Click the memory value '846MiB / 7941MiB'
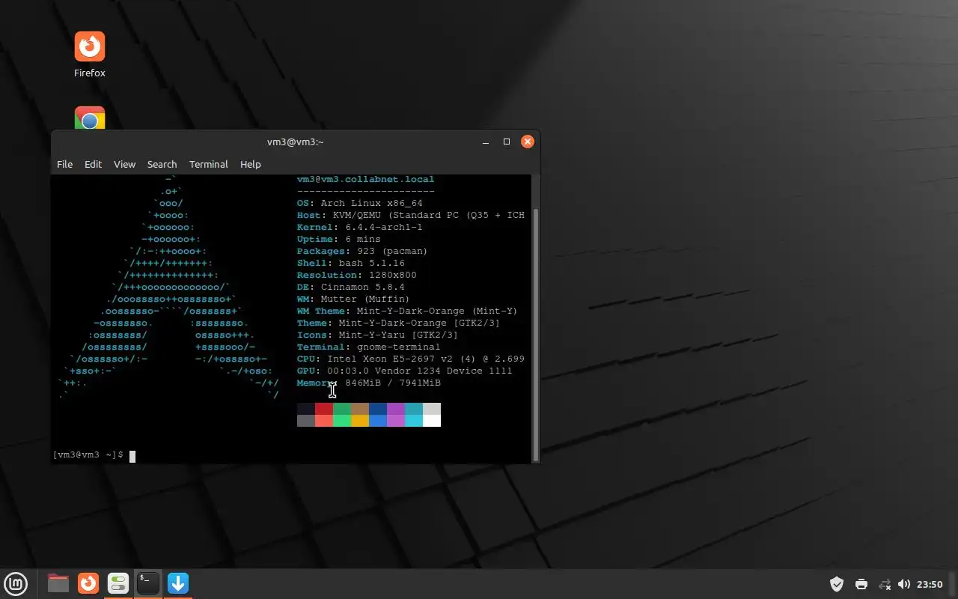Image resolution: width=958 pixels, height=599 pixels. (393, 383)
